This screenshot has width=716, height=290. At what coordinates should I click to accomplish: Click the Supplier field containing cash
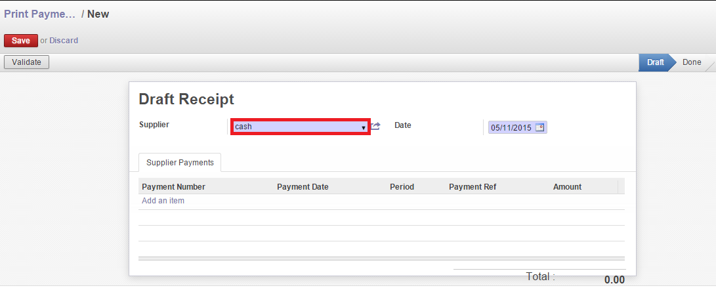(x=295, y=127)
